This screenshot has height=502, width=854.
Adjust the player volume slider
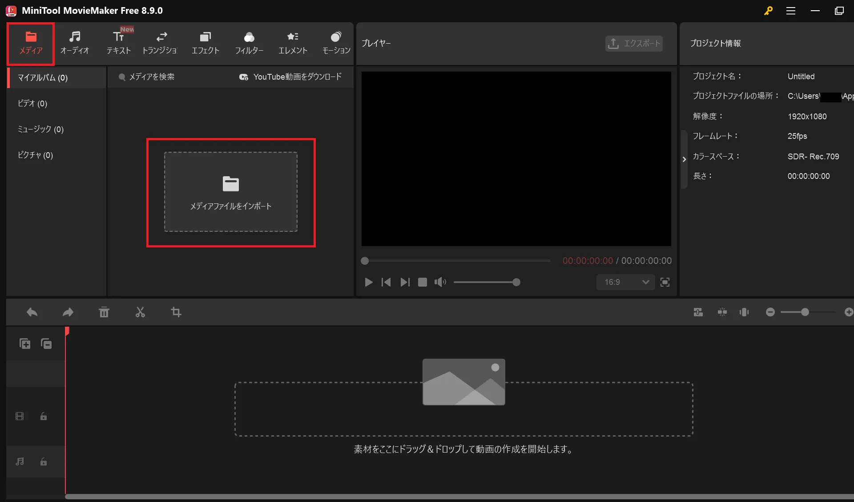487,282
